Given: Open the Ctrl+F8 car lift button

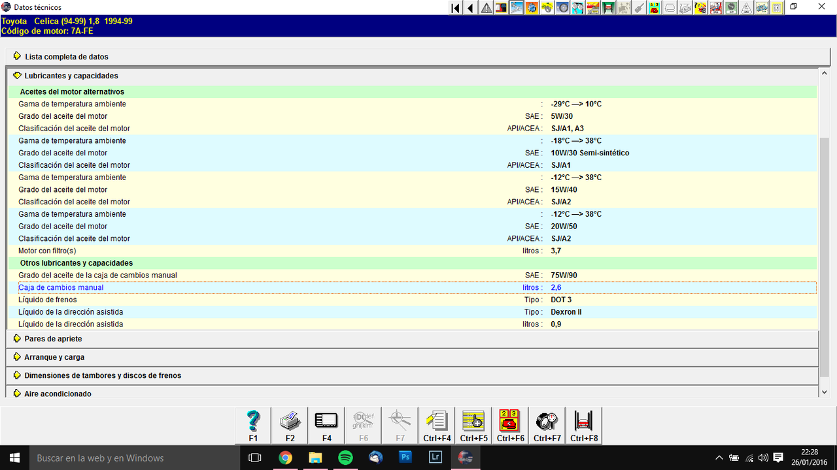Looking at the screenshot, I should coord(584,426).
